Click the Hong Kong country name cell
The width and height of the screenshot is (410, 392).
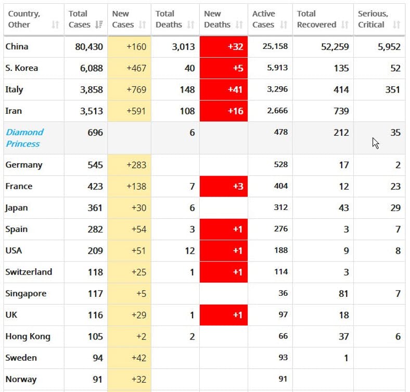click(x=28, y=336)
